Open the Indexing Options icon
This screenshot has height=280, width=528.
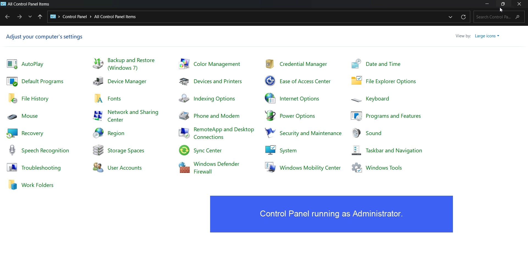coord(184,99)
